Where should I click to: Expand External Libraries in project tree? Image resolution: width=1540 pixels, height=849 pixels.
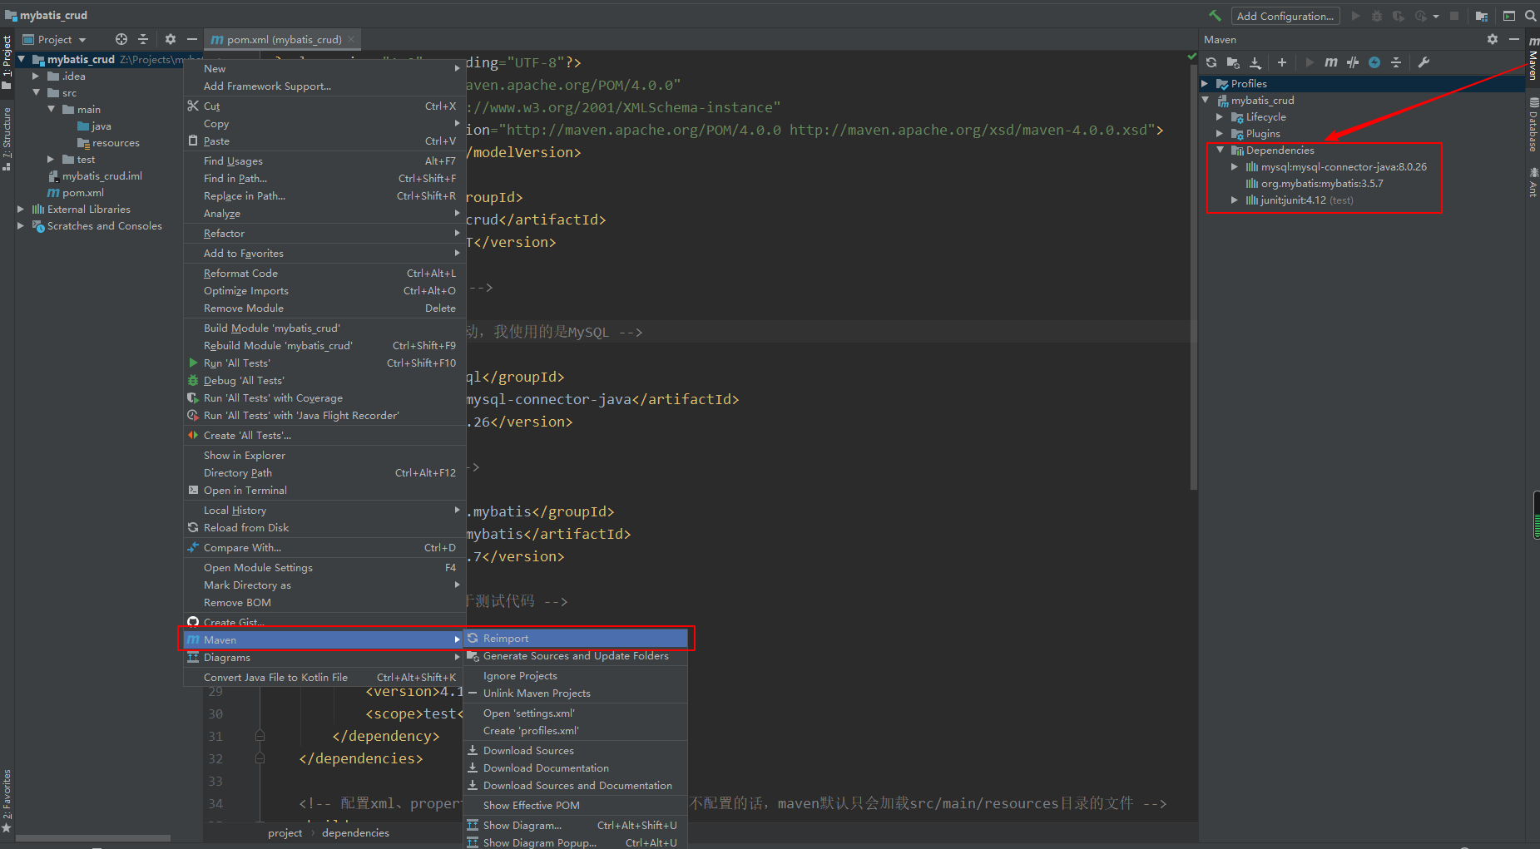(21, 209)
